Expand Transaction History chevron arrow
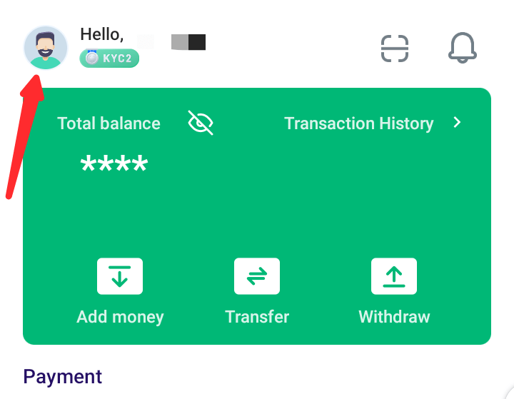The image size is (514, 399). coord(457,122)
